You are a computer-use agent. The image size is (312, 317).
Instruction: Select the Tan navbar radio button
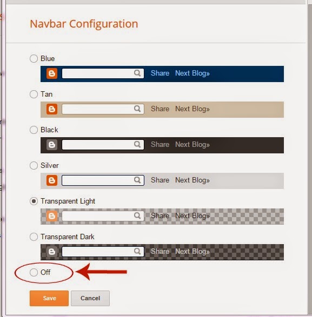pos(34,94)
